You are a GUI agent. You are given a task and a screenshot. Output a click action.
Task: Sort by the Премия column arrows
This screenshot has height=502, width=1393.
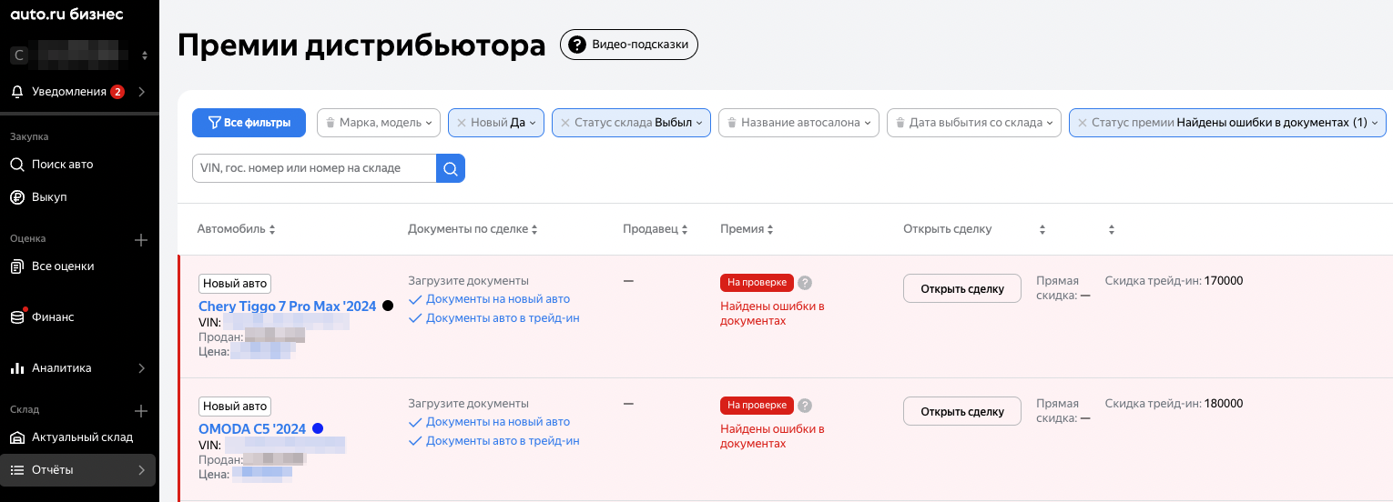pos(771,230)
